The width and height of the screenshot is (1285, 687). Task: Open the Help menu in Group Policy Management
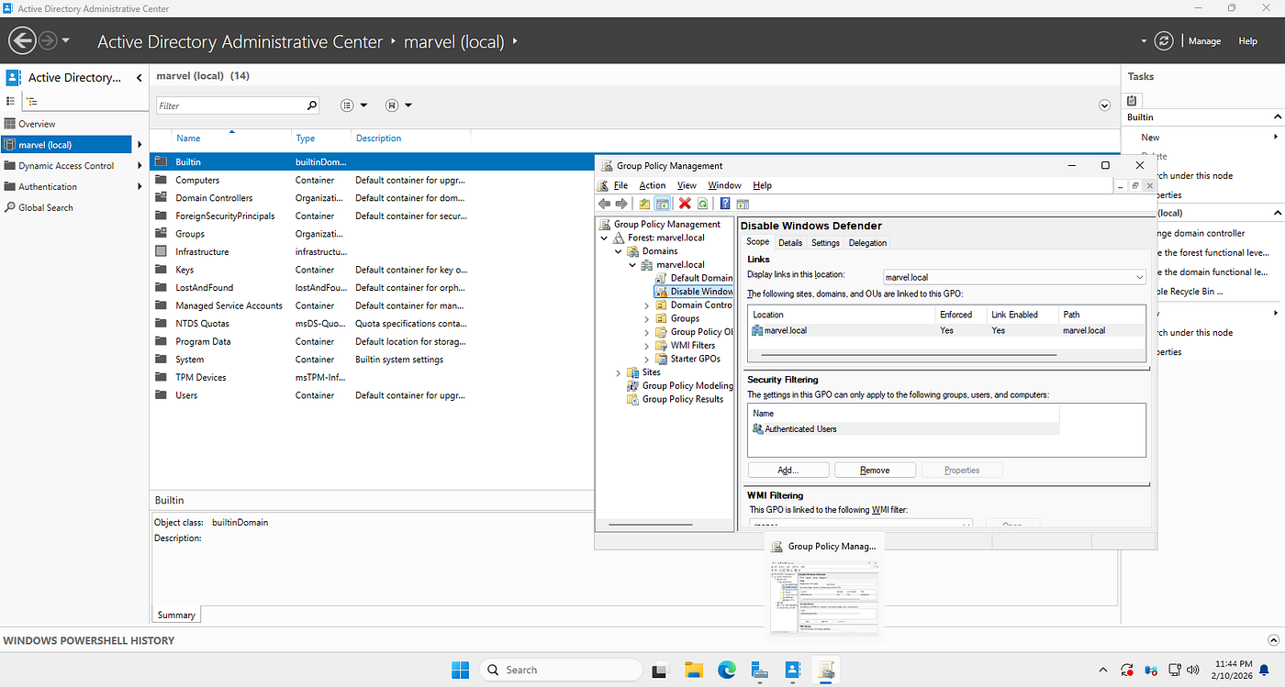point(762,185)
